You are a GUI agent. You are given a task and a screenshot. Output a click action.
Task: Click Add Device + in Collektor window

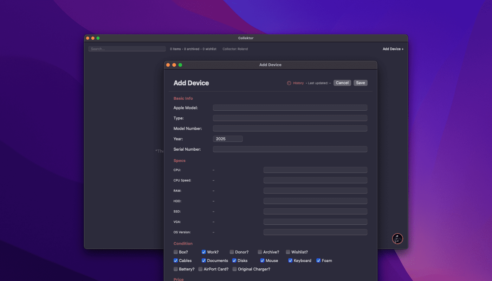coord(393,49)
